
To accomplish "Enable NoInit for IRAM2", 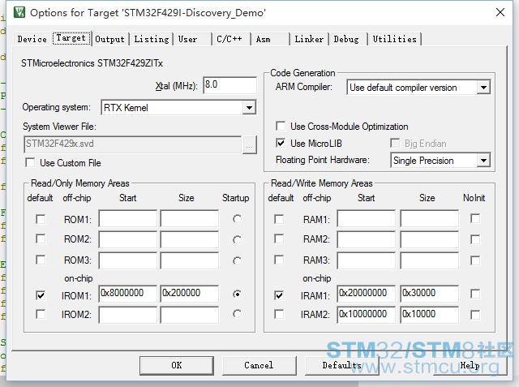I will pyautogui.click(x=475, y=315).
